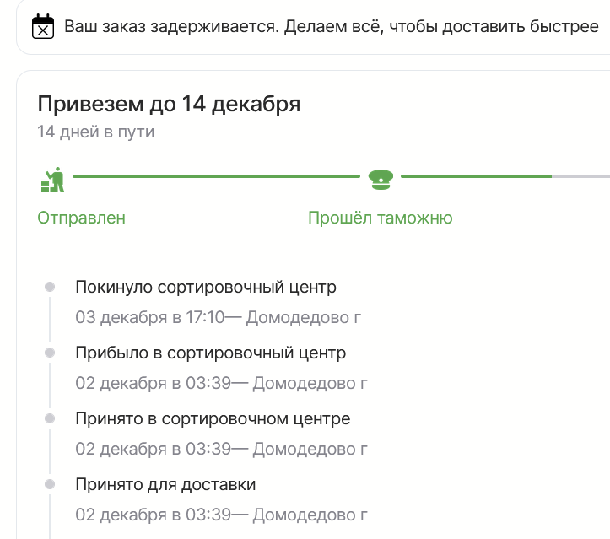
Task: Click the '14 дней в пути' text
Action: (x=95, y=132)
